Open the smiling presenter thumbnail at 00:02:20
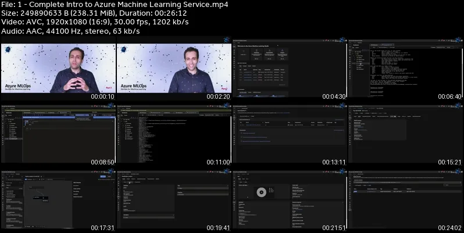464x233 pixels. pos(174,69)
